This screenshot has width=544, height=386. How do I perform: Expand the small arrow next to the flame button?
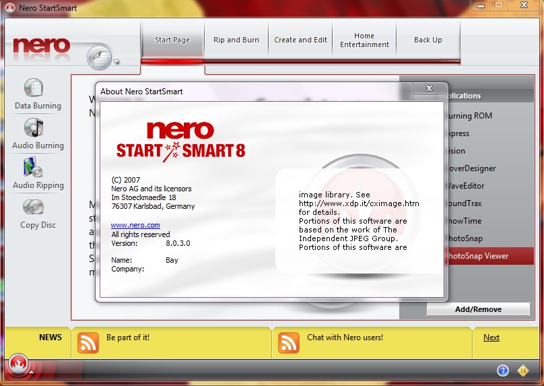[x=31, y=372]
